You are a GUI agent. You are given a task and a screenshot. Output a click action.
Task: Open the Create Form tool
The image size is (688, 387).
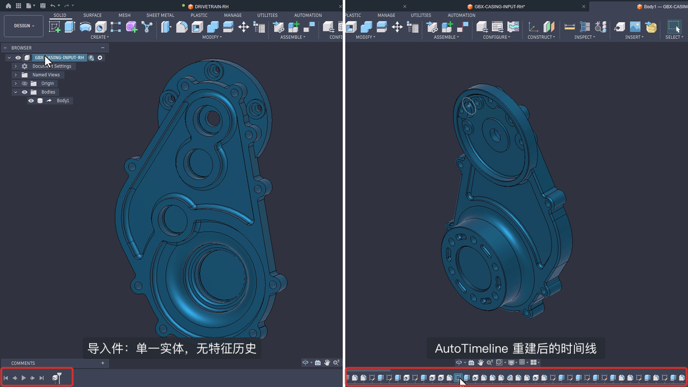click(131, 27)
